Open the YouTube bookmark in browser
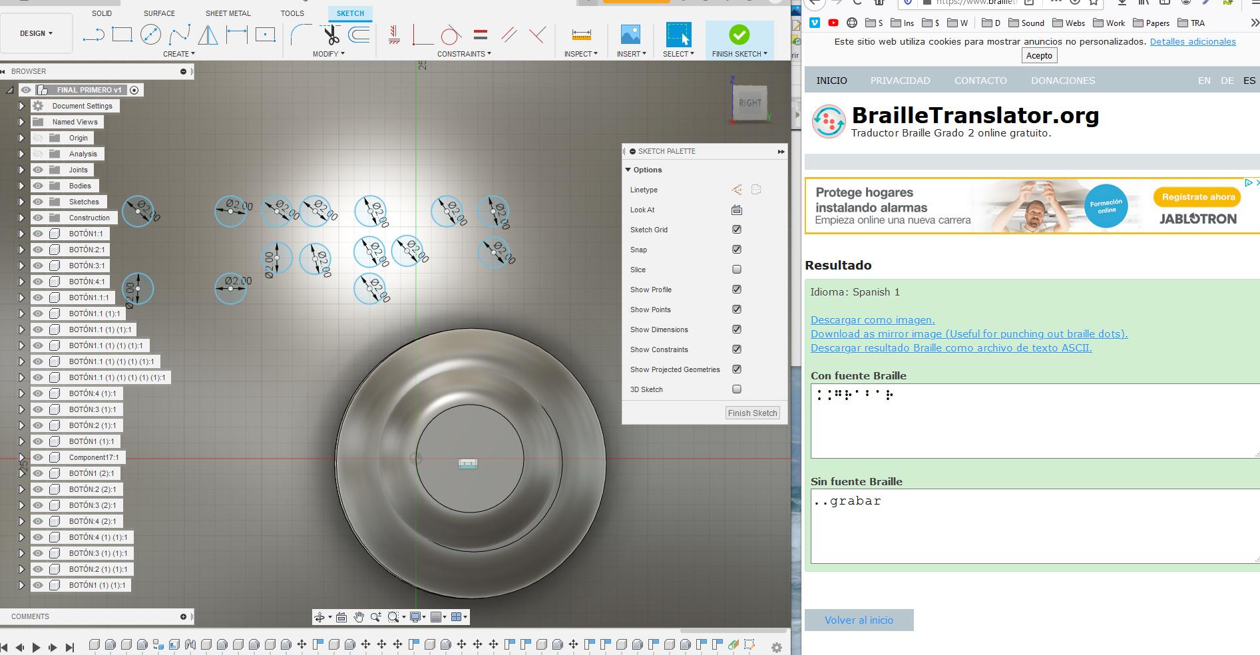This screenshot has width=1260, height=655. click(x=833, y=23)
